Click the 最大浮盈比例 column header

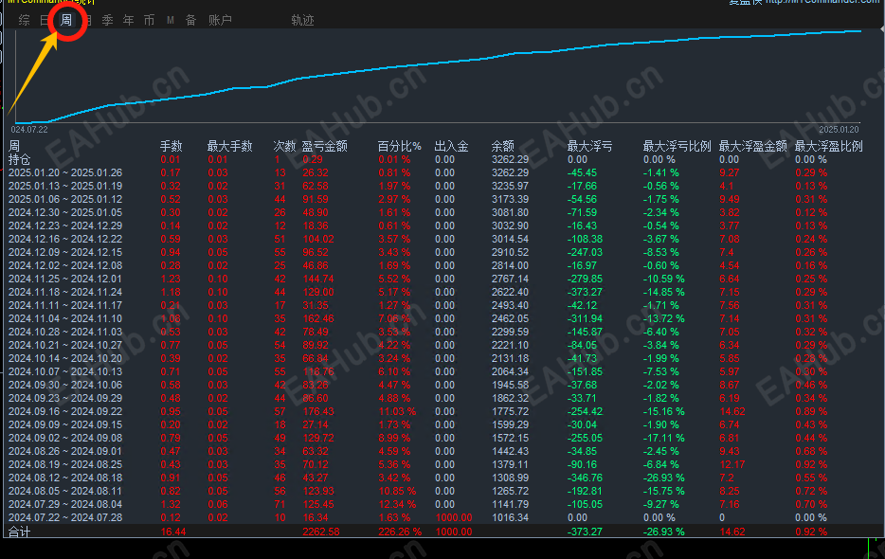(828, 146)
